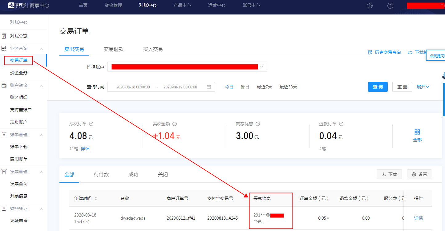
Task: Click the 业务查询 sidebar icon
Action: pos(4,48)
